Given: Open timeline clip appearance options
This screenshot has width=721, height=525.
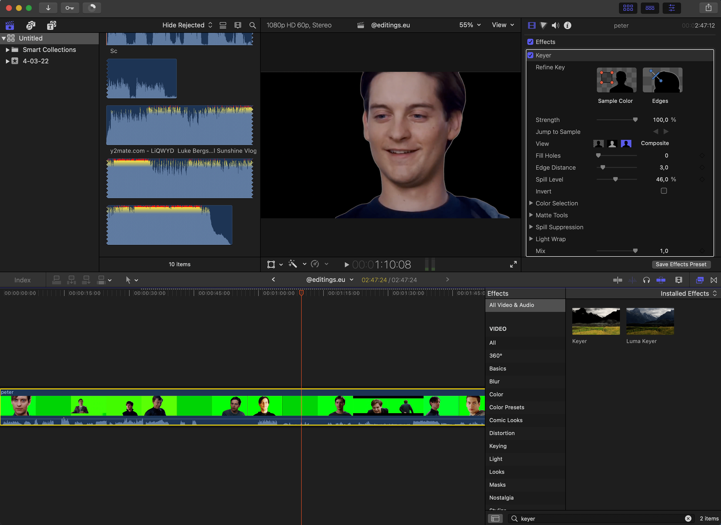Looking at the screenshot, I should point(679,280).
